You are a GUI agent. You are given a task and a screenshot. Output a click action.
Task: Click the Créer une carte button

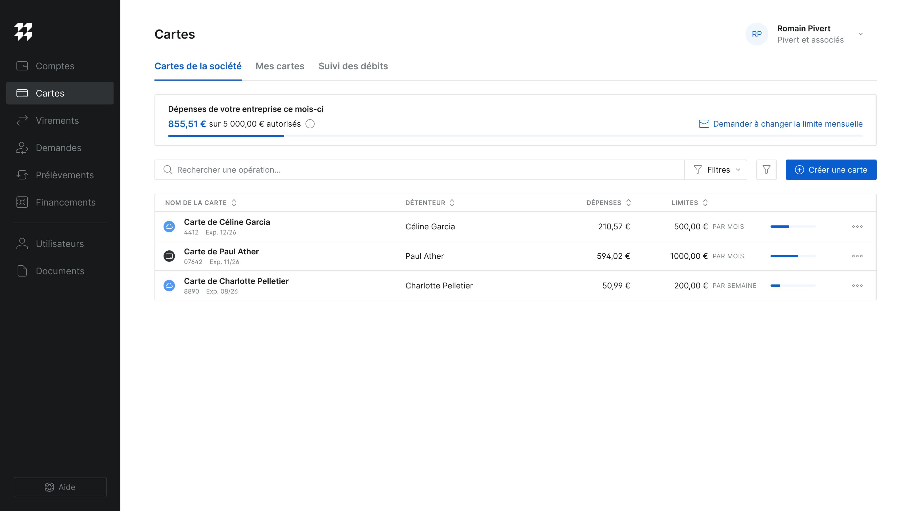831,170
